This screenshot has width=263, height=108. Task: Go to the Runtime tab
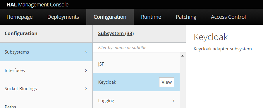pos(151,17)
